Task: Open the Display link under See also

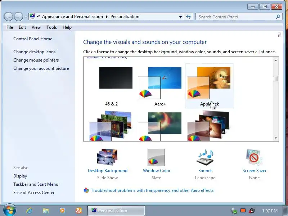Action: (x=20, y=176)
